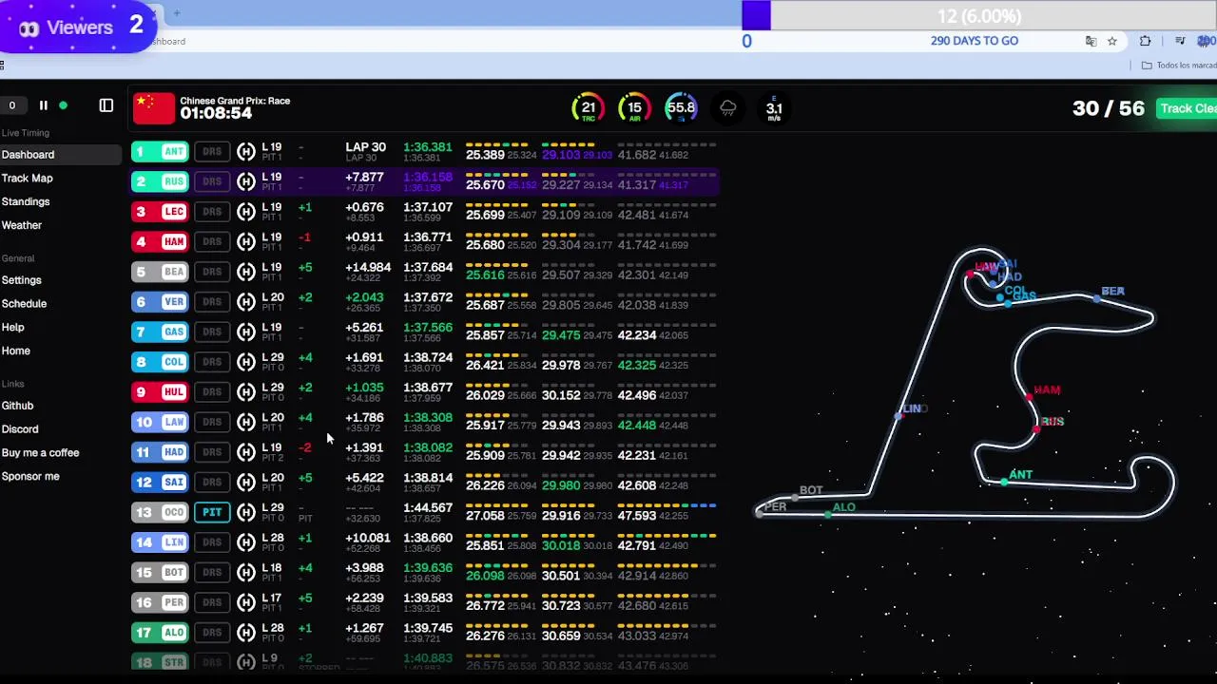Click the DRS badge for HUL
Screen dimensions: 1217x684
(212, 392)
